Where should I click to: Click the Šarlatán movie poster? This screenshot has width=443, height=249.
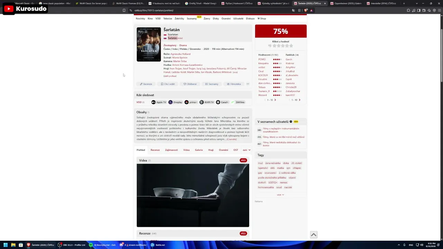149,44
